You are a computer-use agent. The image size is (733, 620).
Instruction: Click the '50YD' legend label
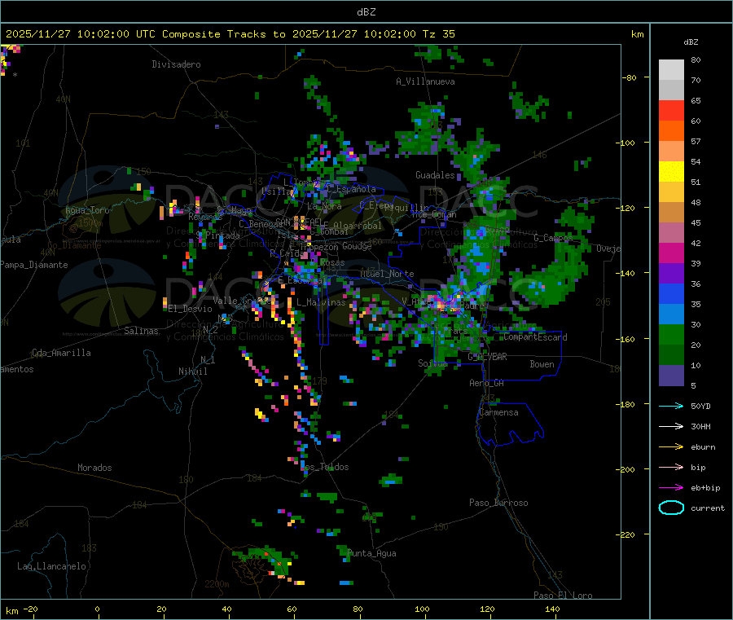(x=700, y=406)
